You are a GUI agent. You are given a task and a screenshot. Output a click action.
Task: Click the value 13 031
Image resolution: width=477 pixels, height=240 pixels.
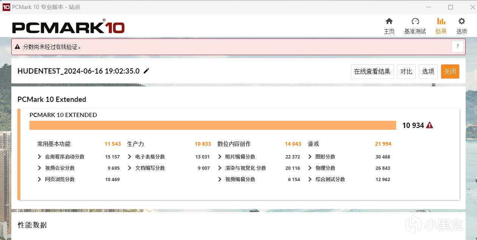coord(202,157)
